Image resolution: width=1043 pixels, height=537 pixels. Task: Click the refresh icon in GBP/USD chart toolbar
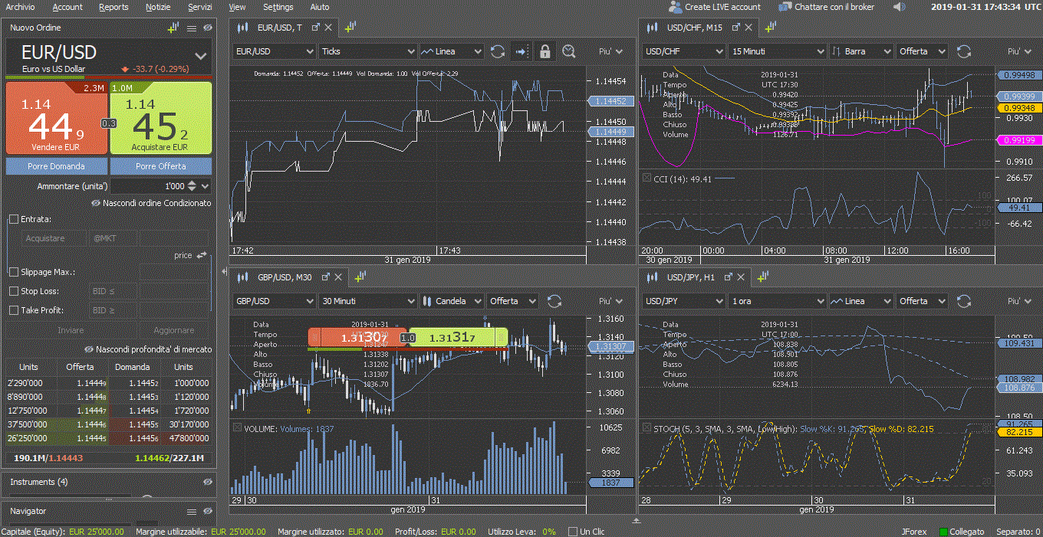(554, 301)
